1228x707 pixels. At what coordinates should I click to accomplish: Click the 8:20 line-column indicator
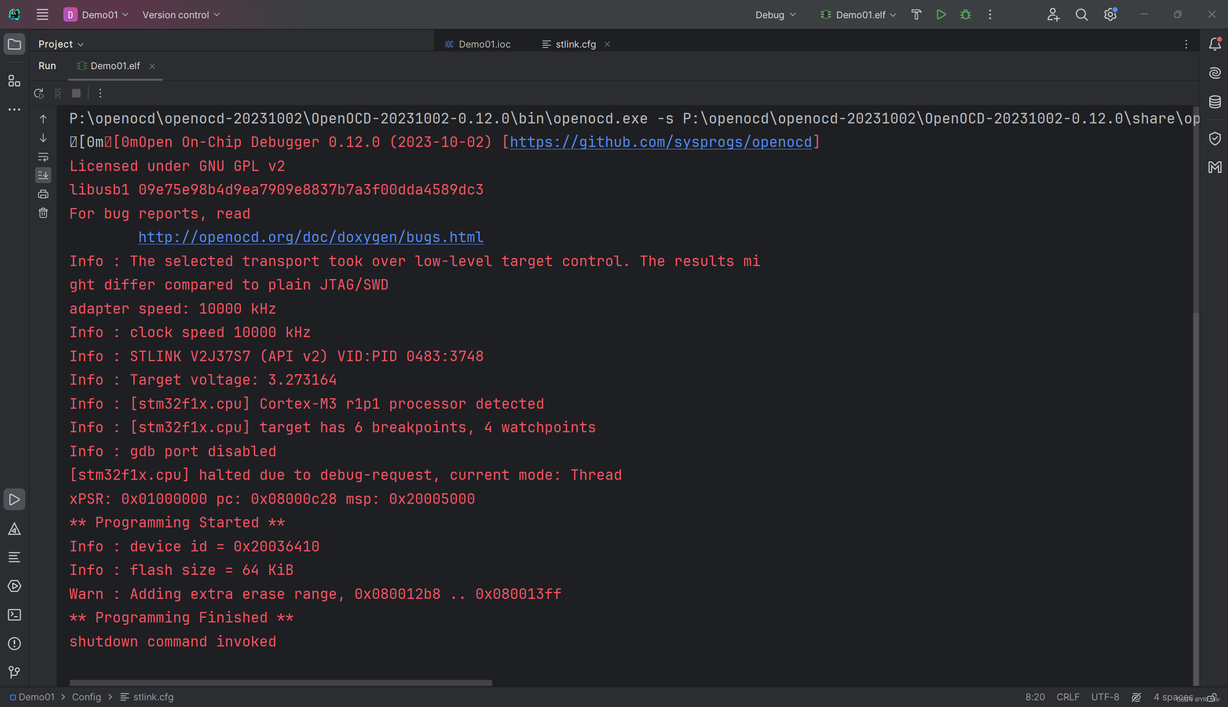1035,697
